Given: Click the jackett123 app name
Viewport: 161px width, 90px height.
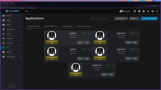Looking at the screenshot, I should (x=121, y=49).
